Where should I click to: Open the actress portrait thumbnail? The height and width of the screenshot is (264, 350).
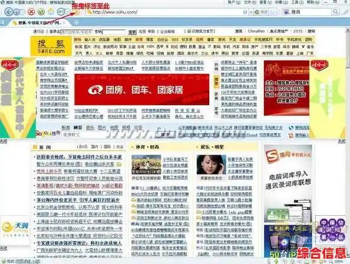[x=211, y=165]
